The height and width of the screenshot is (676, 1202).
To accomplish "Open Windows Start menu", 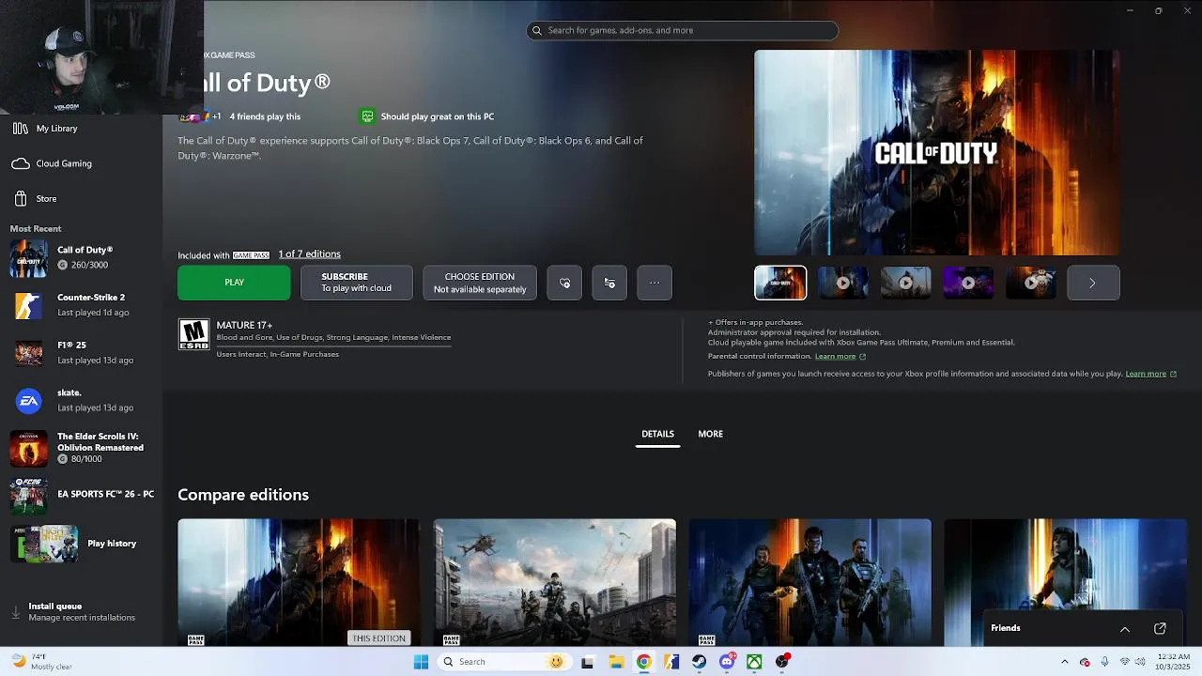I will (x=421, y=662).
